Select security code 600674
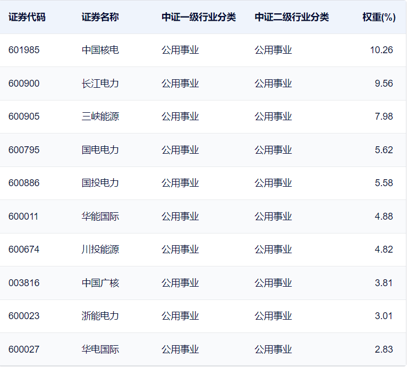Screen dimensions: 407x367 pos(24,249)
